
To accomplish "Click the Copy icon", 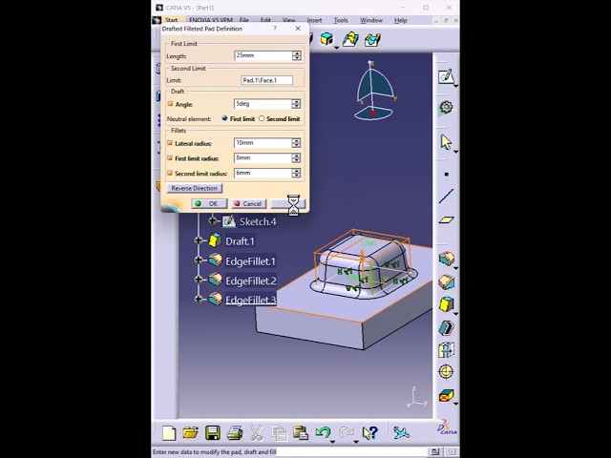I will pyautogui.click(x=279, y=432).
